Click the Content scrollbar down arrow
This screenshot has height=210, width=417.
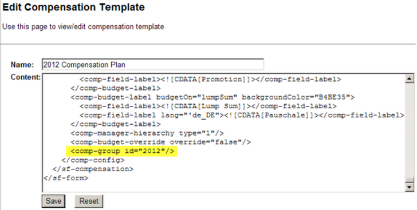pyautogui.click(x=410, y=187)
